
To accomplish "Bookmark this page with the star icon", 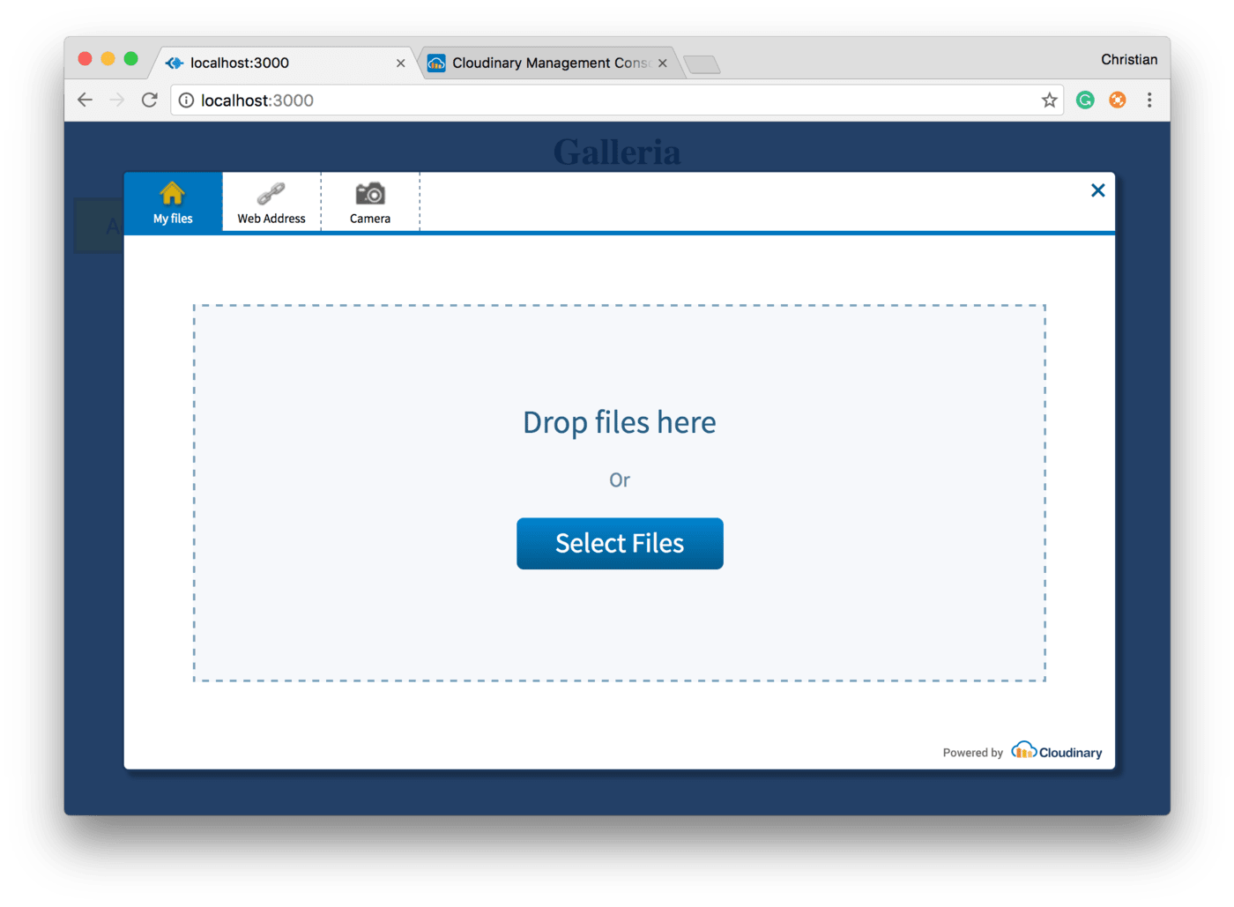I will click(1049, 100).
